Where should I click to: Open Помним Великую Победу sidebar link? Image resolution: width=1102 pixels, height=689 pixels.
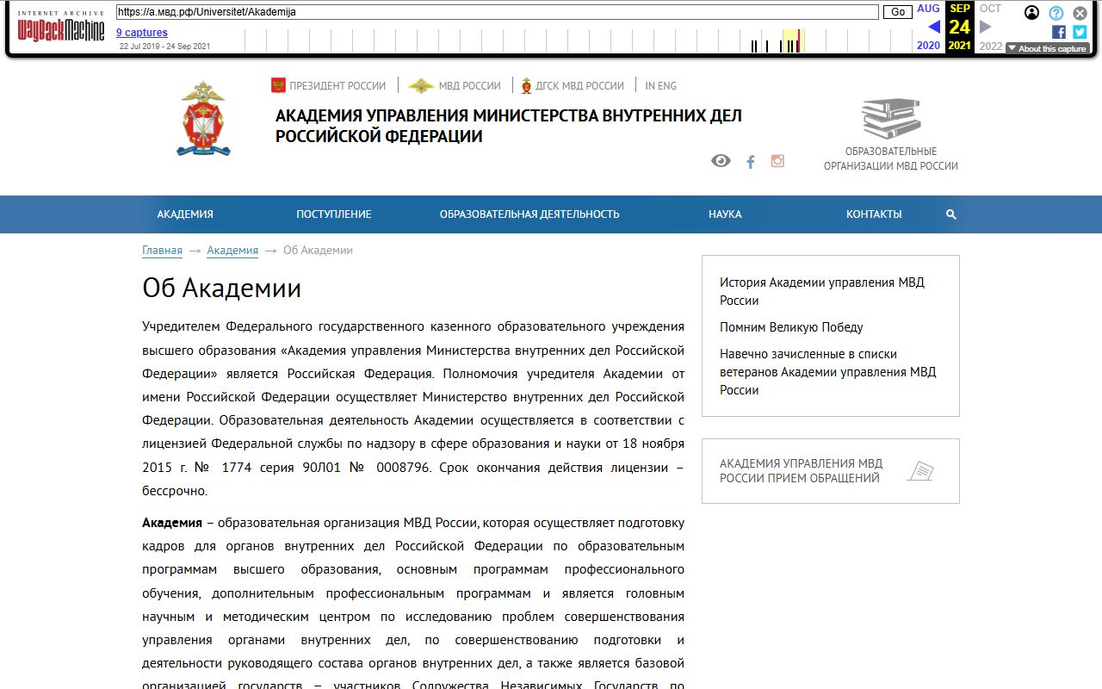[x=791, y=327]
